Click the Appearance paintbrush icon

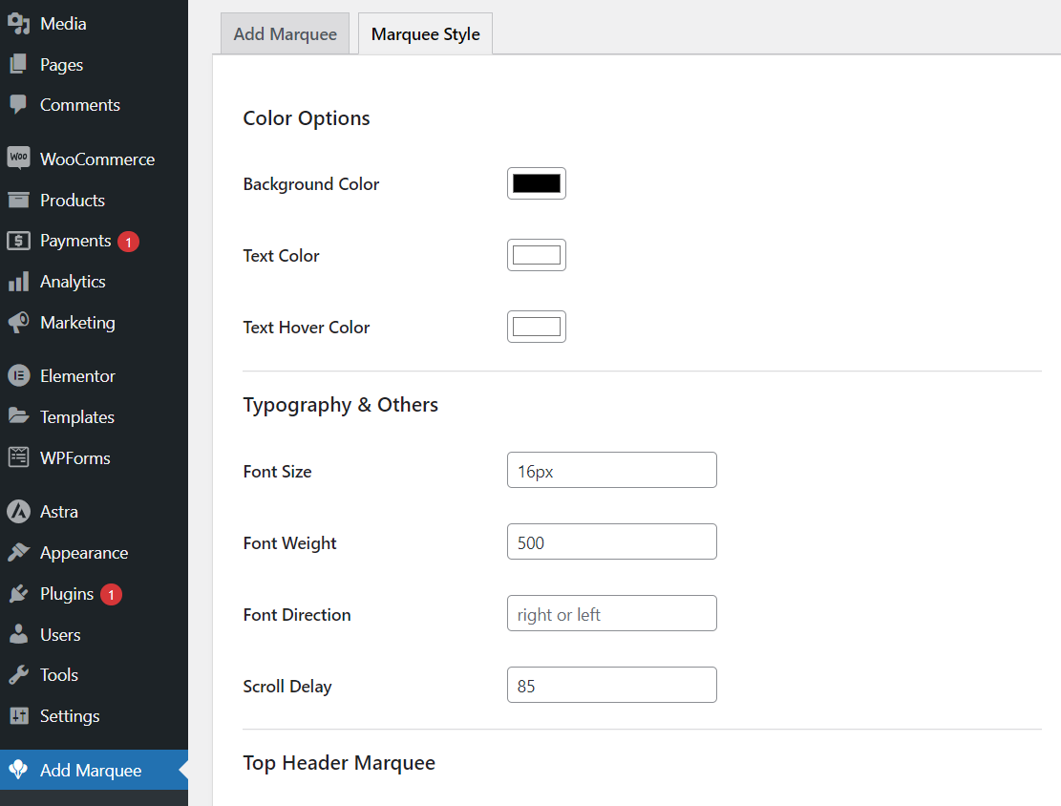(x=18, y=553)
